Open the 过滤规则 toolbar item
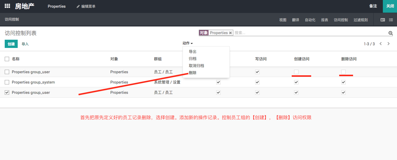The width and height of the screenshot is (397, 160). pos(360,20)
